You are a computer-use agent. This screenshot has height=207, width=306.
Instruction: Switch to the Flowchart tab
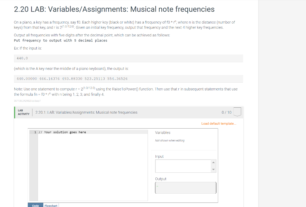[x=51, y=206]
